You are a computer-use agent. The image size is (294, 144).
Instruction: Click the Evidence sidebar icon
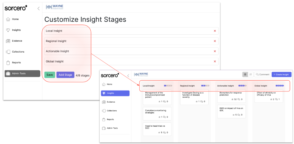click(8, 41)
